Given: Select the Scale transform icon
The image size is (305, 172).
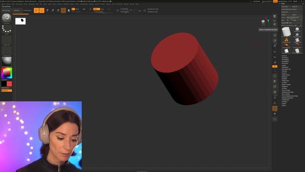Looking at the screenshot, I should pyautogui.click(x=53, y=11).
